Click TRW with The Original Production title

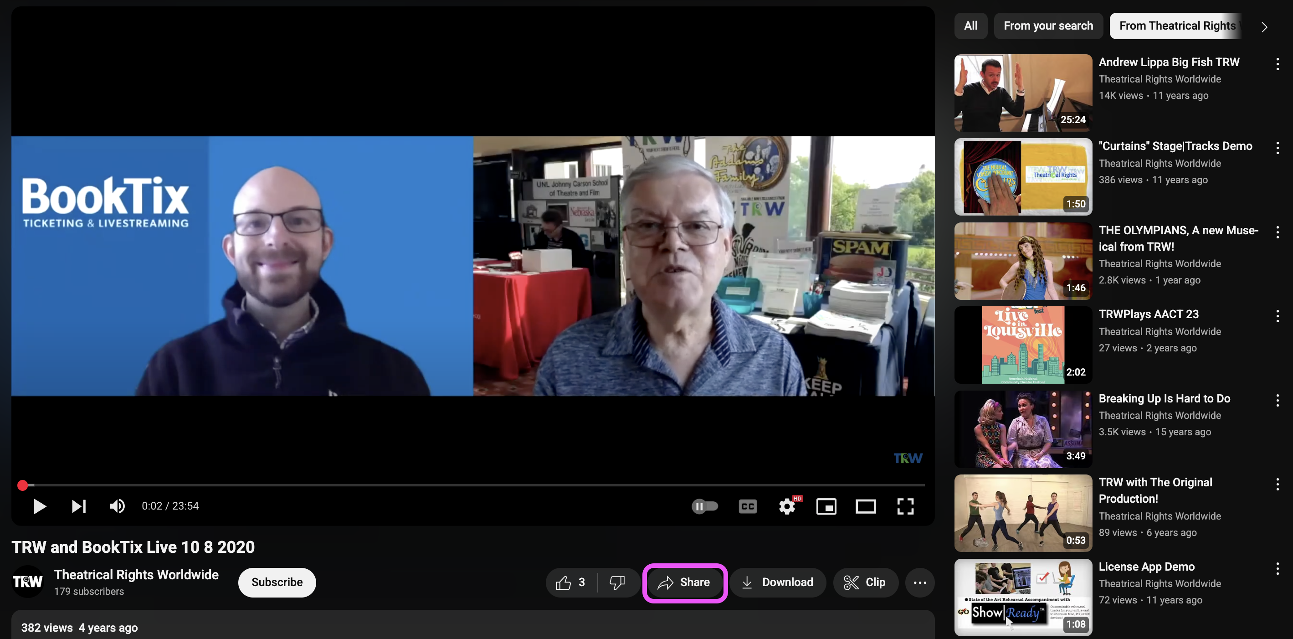(x=1155, y=490)
